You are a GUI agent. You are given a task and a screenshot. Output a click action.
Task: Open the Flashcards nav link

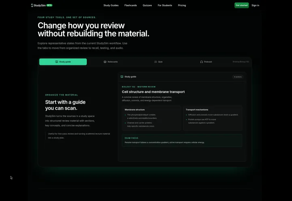pos(131,5)
